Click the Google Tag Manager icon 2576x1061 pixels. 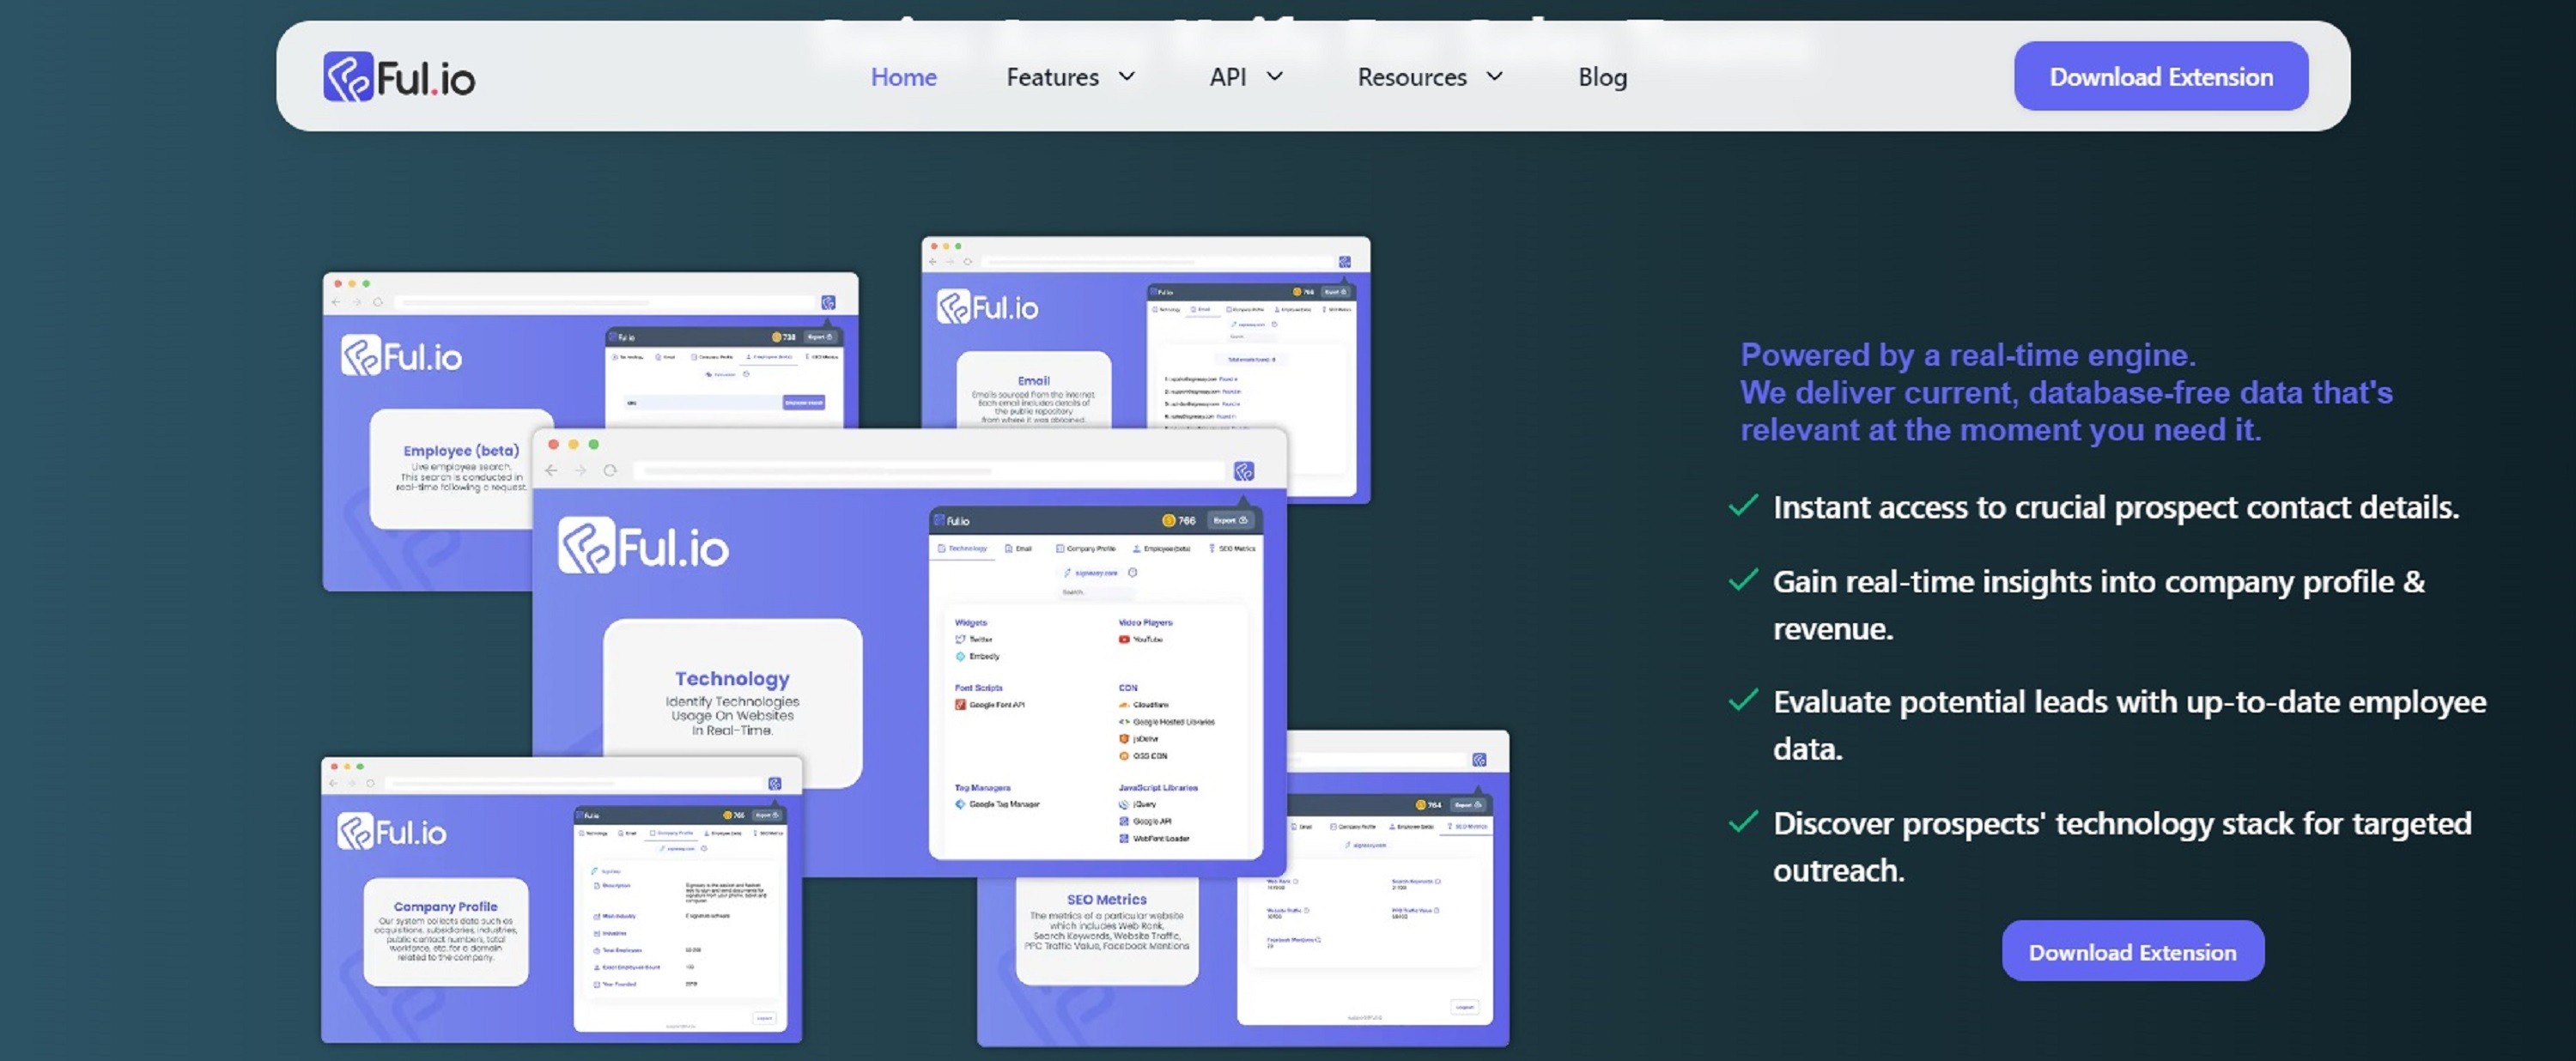pyautogui.click(x=960, y=804)
